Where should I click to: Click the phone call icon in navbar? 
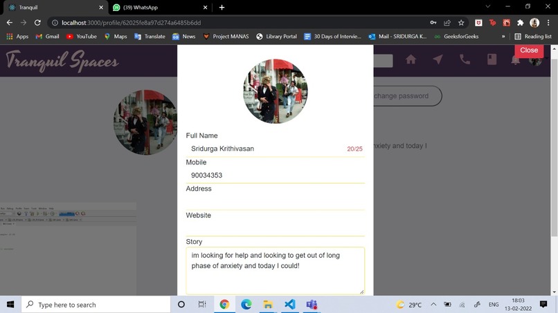(x=465, y=59)
